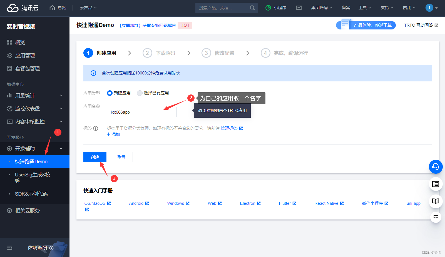Click the 重置 button

click(121, 157)
